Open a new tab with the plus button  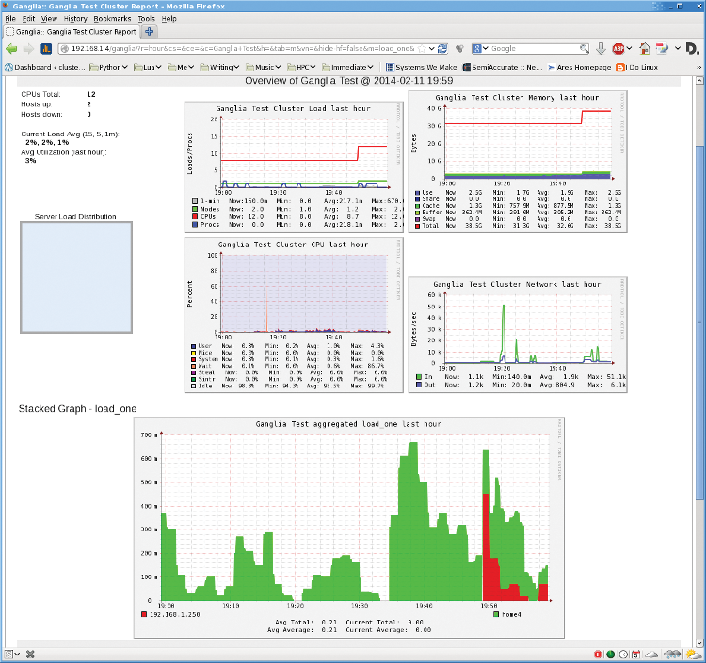pos(150,31)
